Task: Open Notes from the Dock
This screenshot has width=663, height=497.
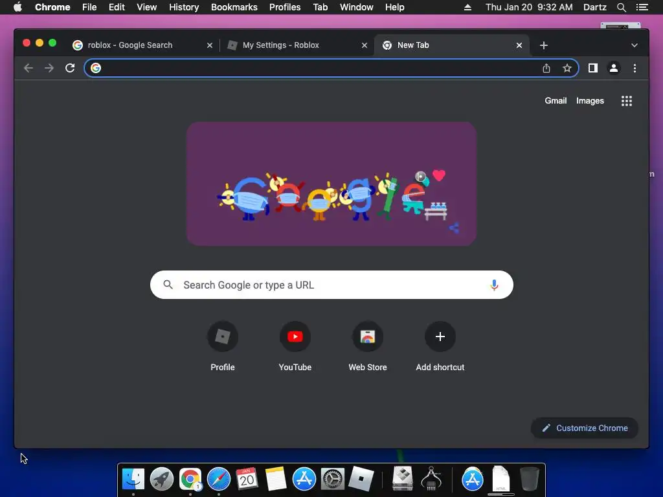Action: click(x=276, y=480)
